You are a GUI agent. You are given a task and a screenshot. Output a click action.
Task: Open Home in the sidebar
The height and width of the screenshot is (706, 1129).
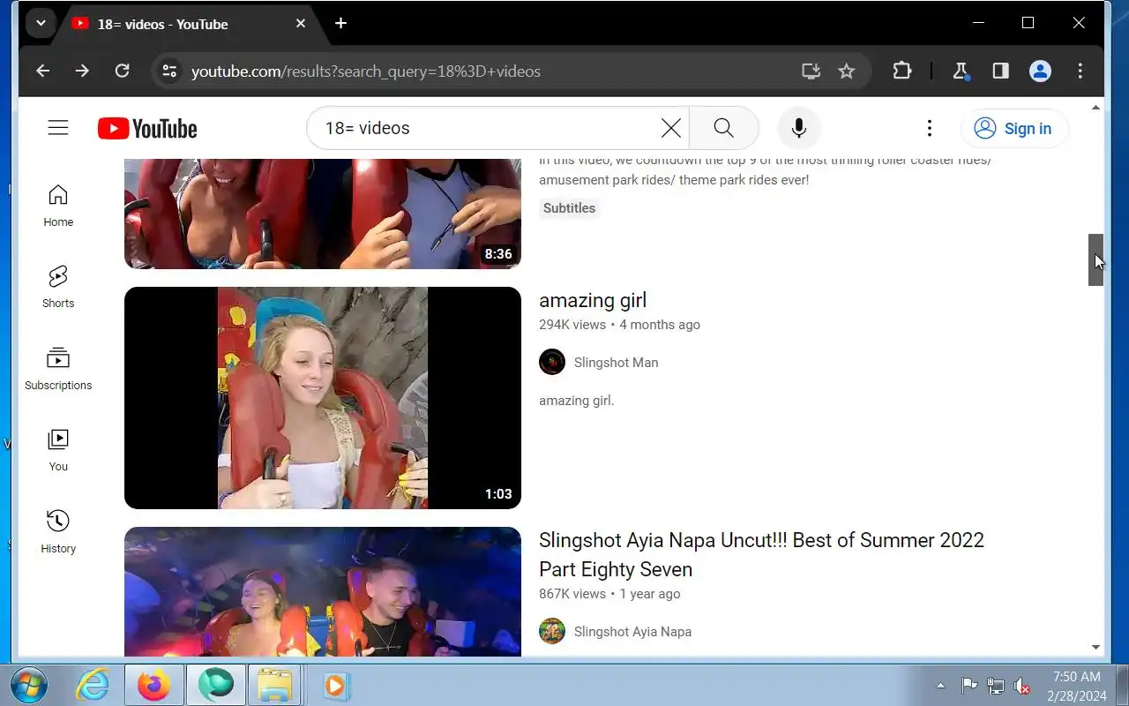click(x=58, y=207)
